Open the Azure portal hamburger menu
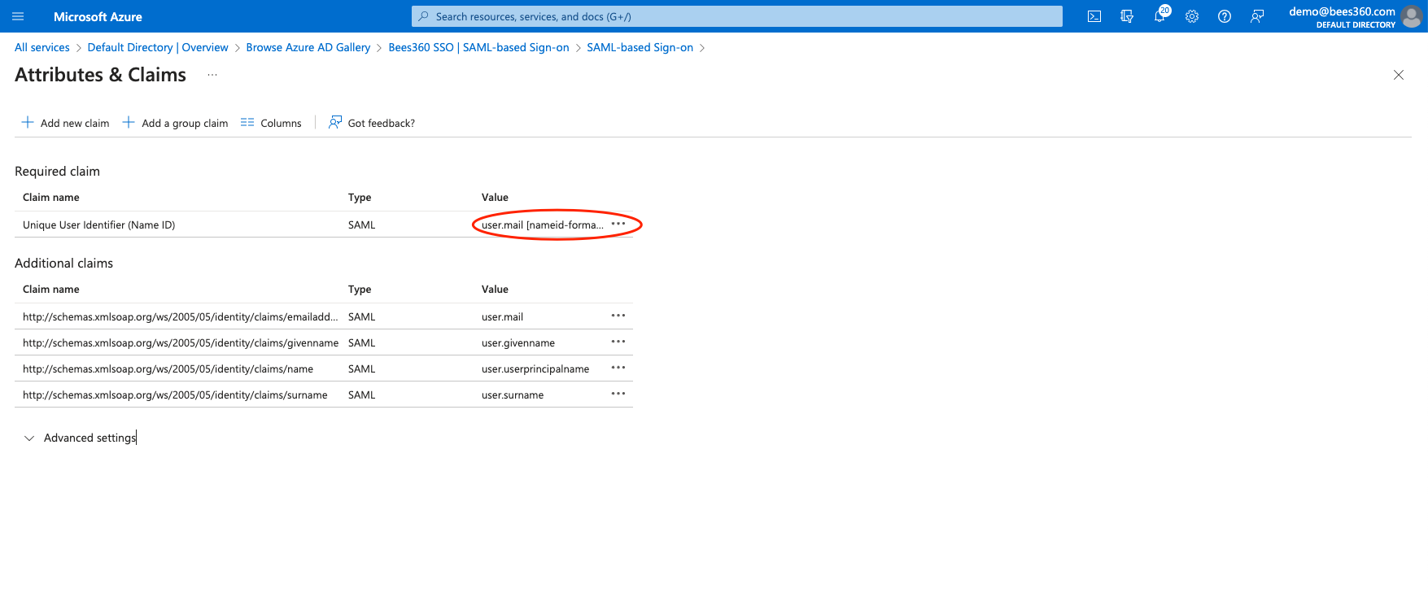The width and height of the screenshot is (1428, 593). (19, 16)
